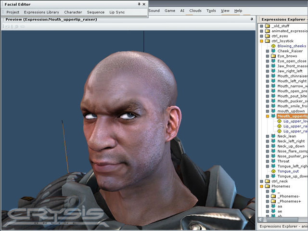308x231 pixels.
Task: Expand the ctrl_neck folder node
Action: pos(261,181)
